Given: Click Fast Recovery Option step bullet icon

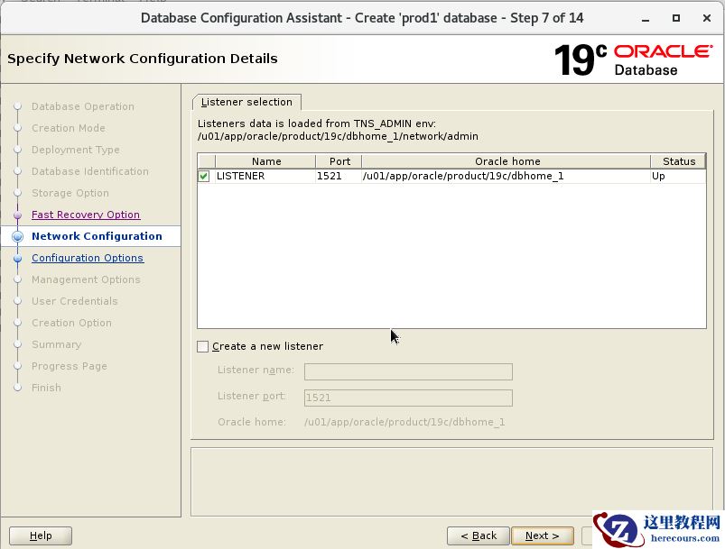Looking at the screenshot, I should [17, 215].
